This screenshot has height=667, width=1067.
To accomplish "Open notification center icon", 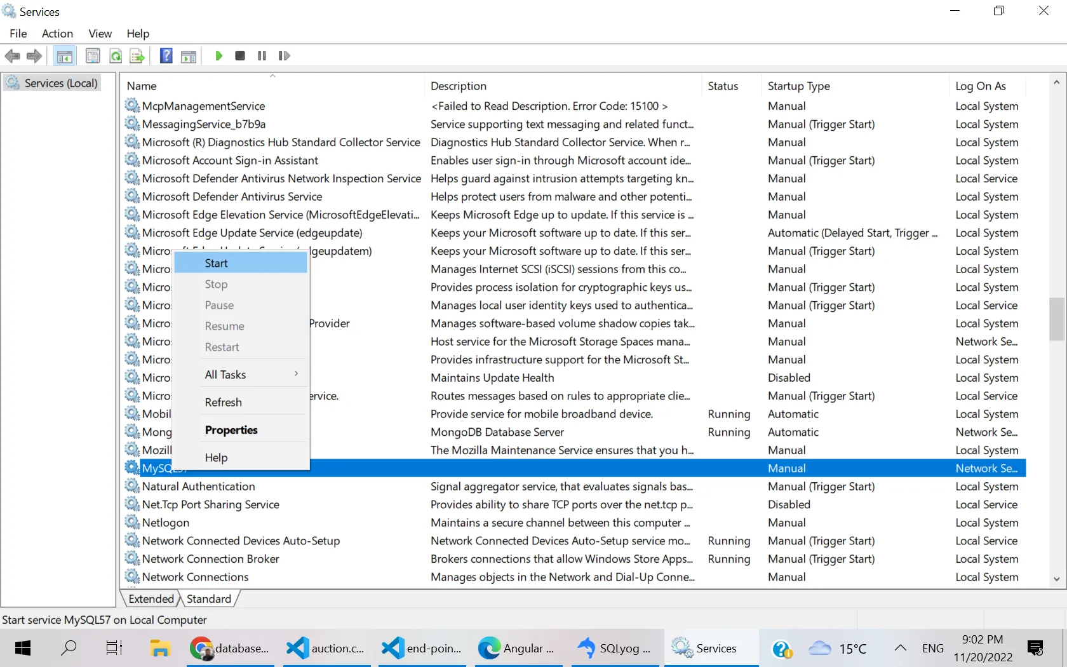I will (1035, 648).
